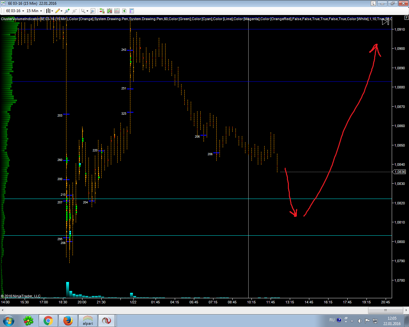
Task: Click the 11:45 time axis label
Action: [270, 302]
